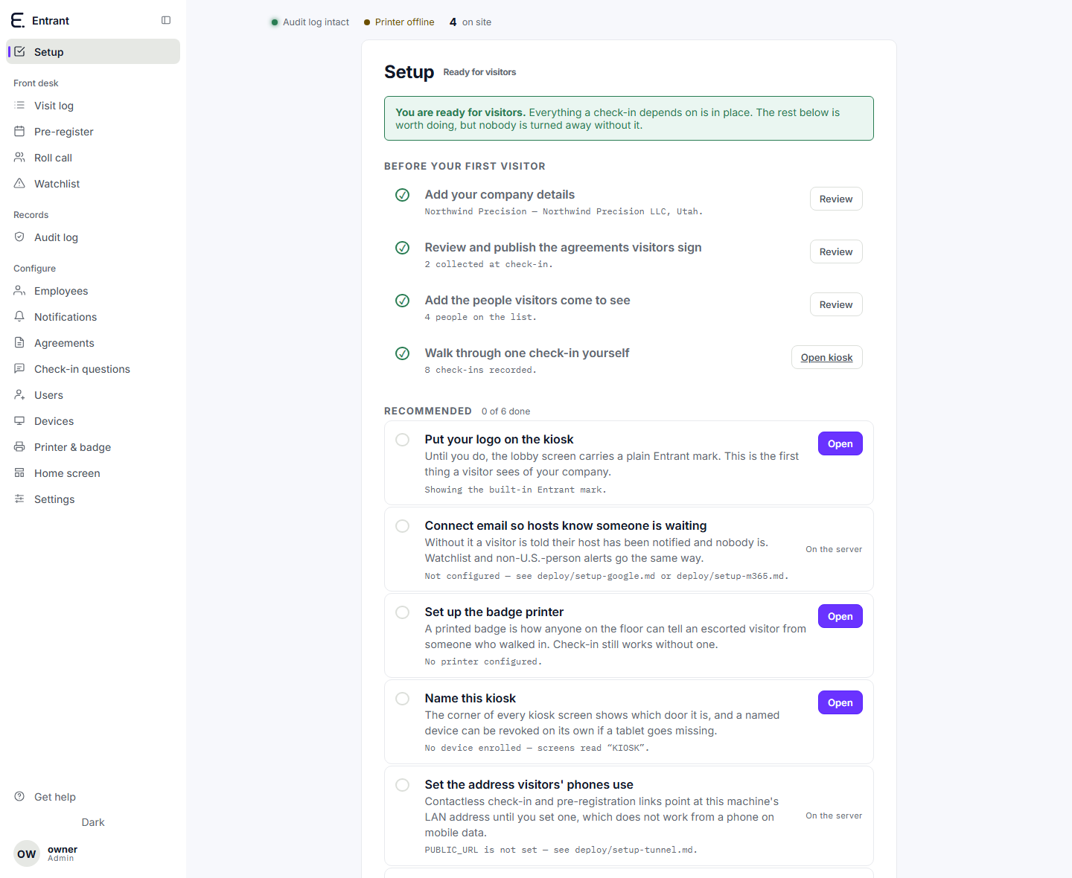Click the '0 of 6 done' progress text

coord(505,411)
